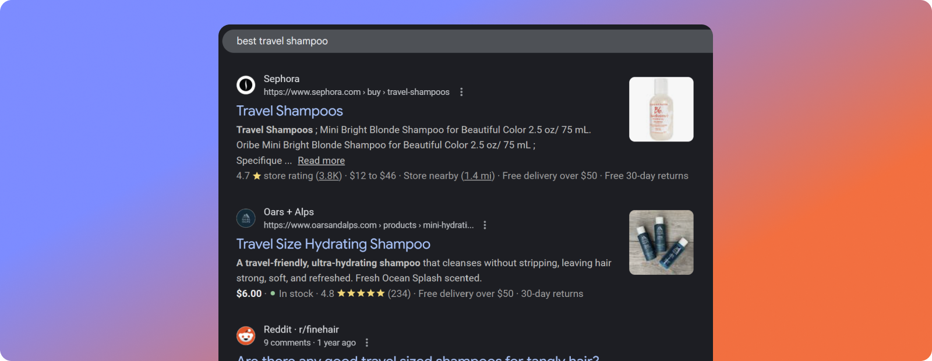Open the Reddit tangly hair thread title
The height and width of the screenshot is (361, 932).
coord(418,358)
